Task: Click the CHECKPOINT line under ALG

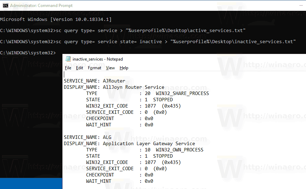Action: pyautogui.click(x=120, y=175)
